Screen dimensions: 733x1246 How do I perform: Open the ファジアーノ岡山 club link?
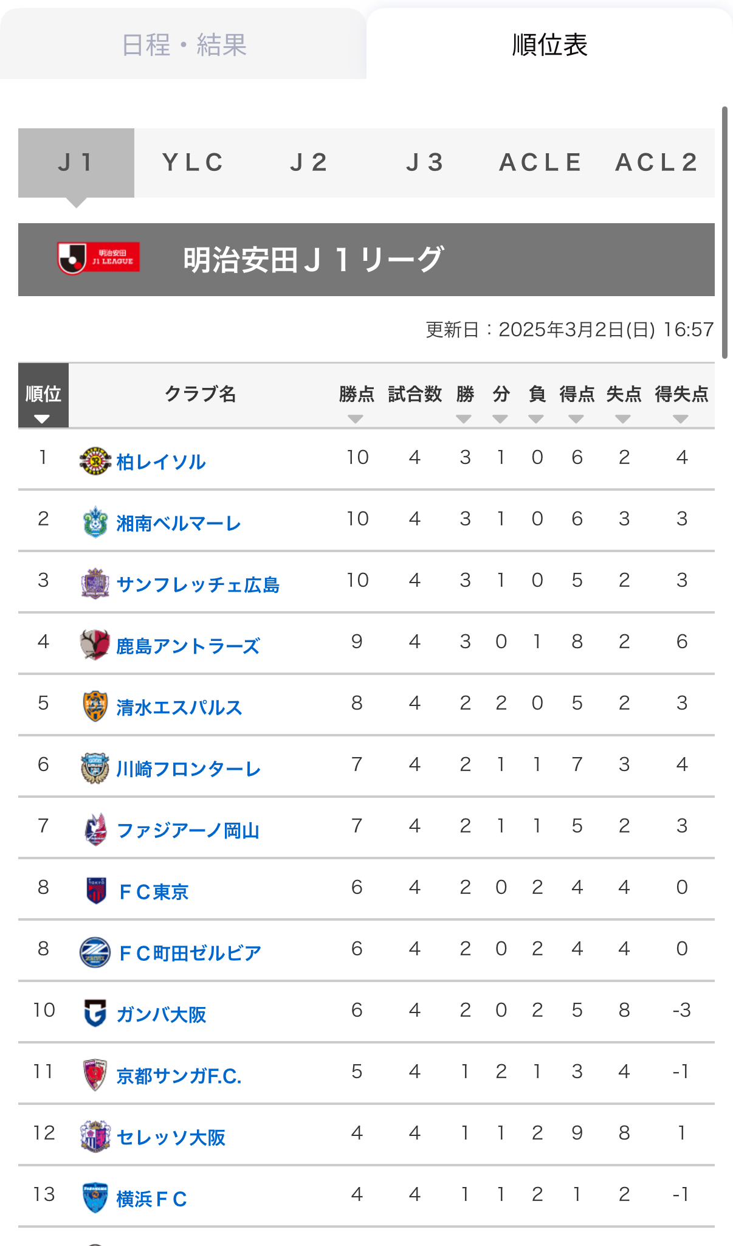(x=188, y=830)
